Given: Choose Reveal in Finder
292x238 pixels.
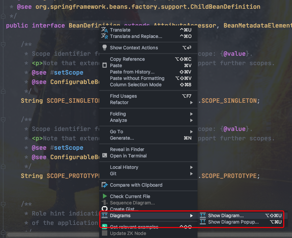Looking at the screenshot, I should [149, 149].
